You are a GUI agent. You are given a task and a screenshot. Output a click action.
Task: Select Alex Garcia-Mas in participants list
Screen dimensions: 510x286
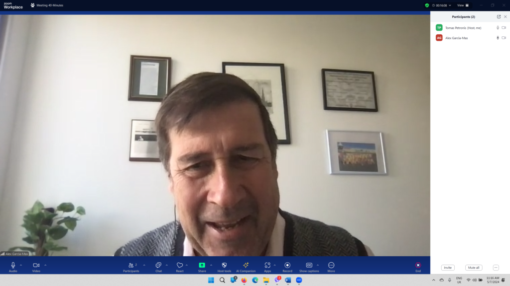(456, 38)
